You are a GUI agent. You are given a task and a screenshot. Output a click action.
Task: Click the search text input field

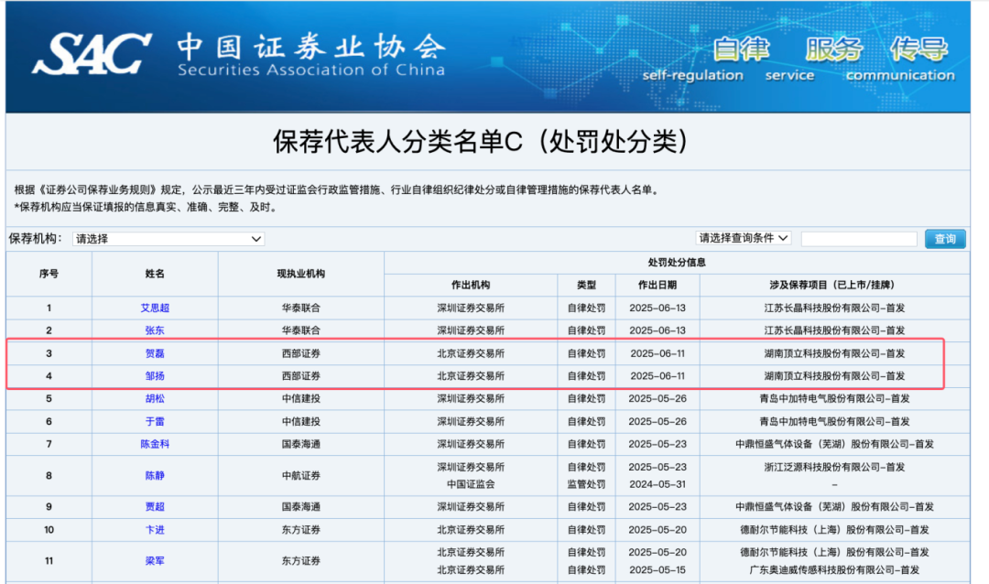(858, 239)
